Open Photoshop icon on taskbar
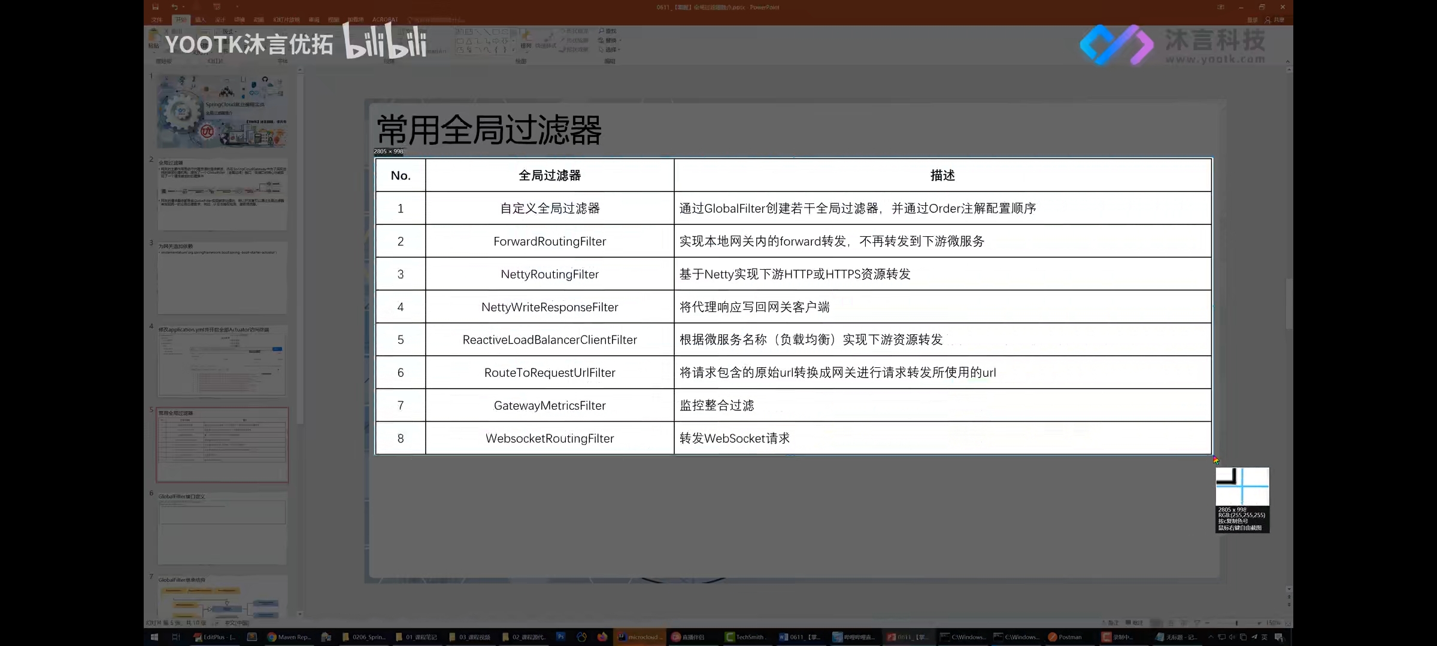 (x=560, y=637)
